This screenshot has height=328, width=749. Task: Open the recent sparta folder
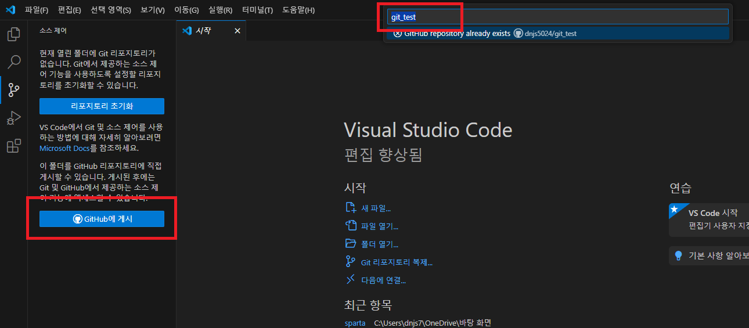pos(355,323)
